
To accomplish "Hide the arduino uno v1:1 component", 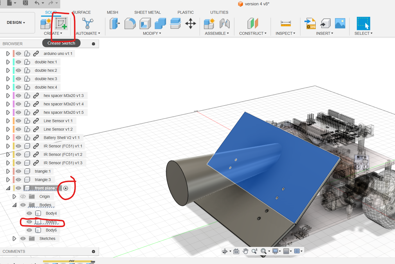I will (x=19, y=54).
